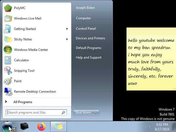Screen dimensions: 176x132
Task: Open Calculator using its icon
Action: click(8, 60)
